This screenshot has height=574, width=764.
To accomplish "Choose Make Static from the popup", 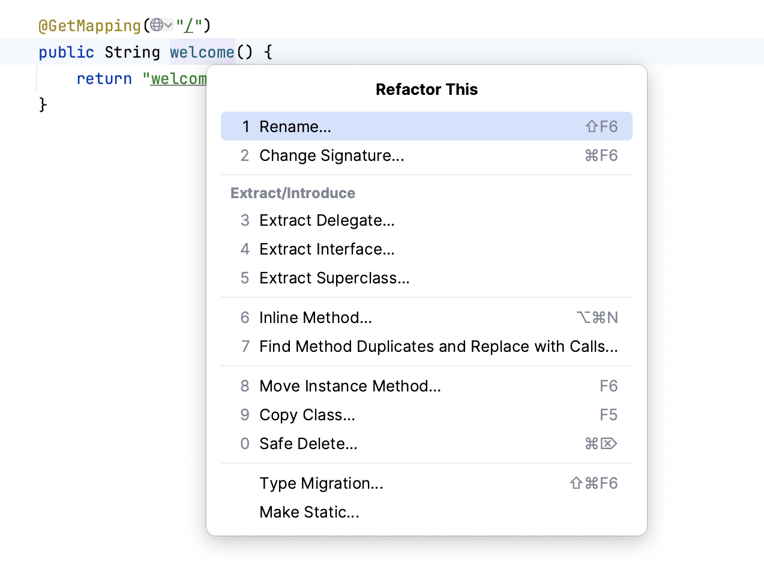I will point(309,512).
